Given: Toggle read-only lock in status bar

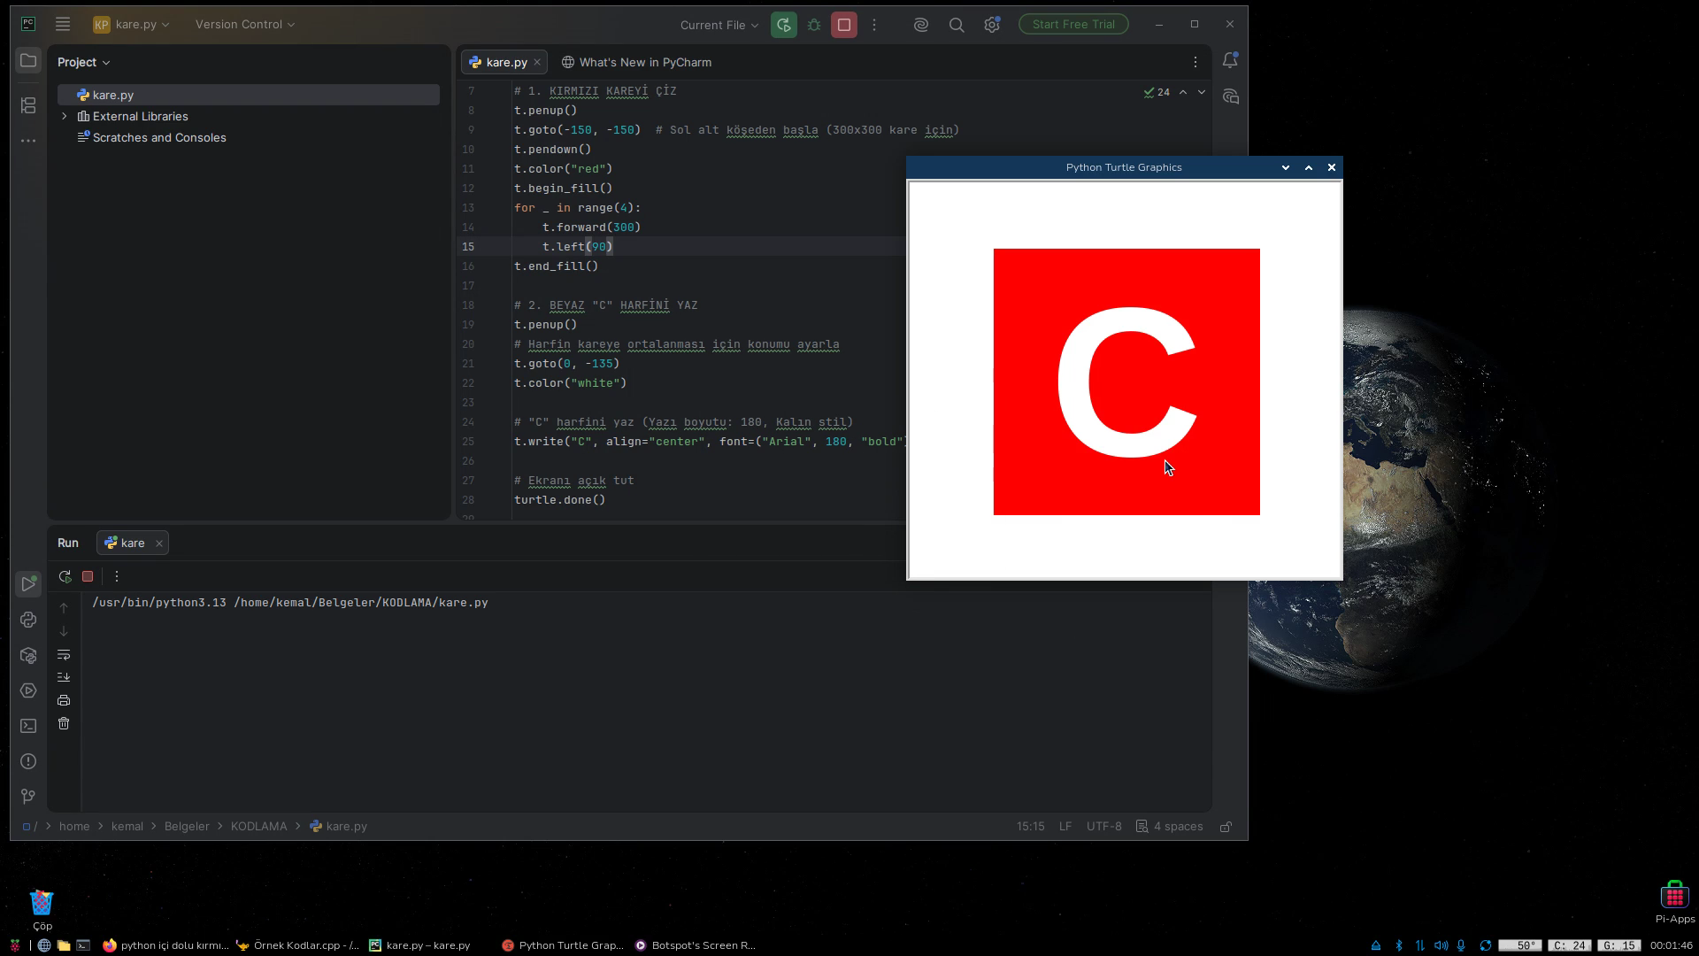Looking at the screenshot, I should (x=1226, y=827).
